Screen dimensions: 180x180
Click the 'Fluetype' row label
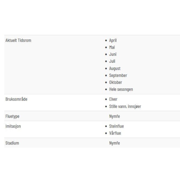[x=12, y=116]
